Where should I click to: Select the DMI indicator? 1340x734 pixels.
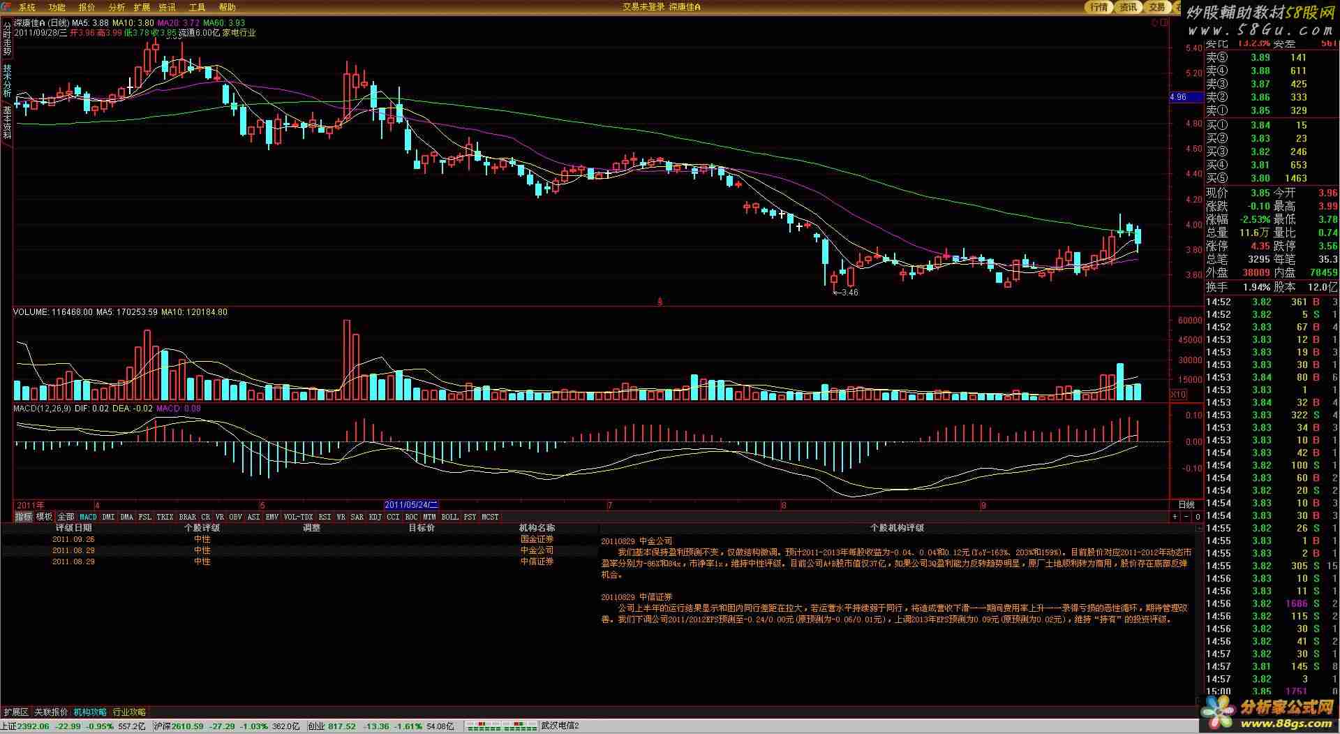108,517
